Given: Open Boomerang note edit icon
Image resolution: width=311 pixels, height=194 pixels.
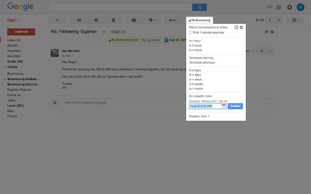Looking at the screenshot, I should pyautogui.click(x=236, y=27).
